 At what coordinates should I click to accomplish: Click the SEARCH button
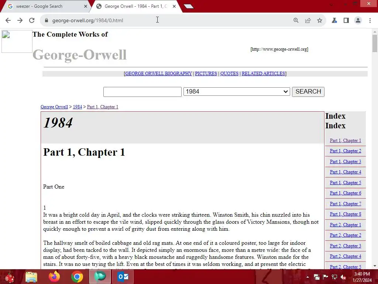pyautogui.click(x=308, y=92)
